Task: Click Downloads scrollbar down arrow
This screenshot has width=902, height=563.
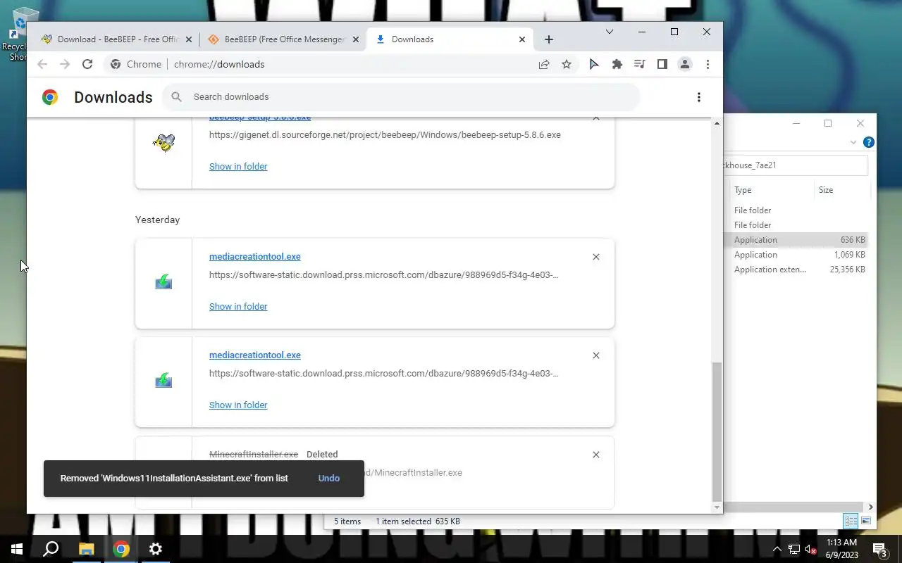Action: [x=717, y=507]
